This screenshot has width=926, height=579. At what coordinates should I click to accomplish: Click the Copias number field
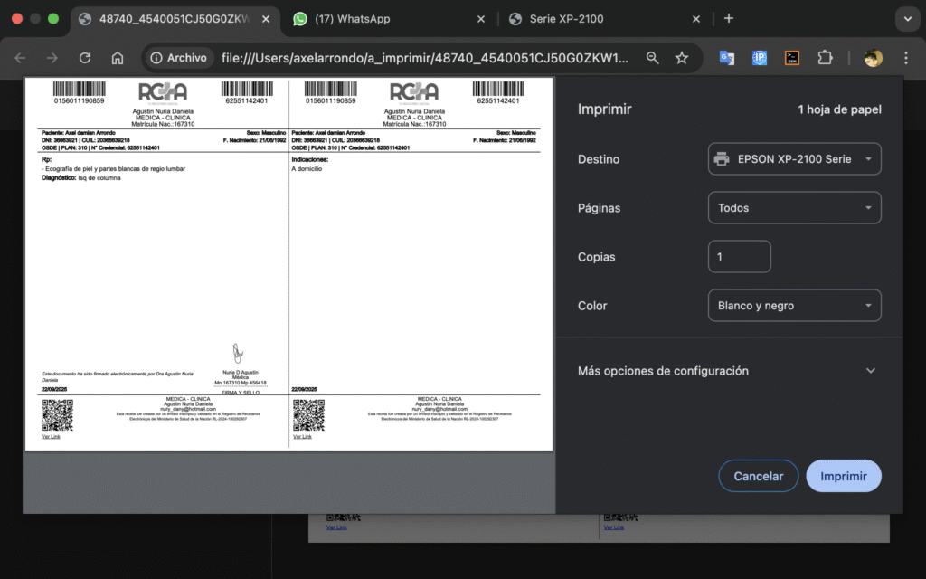tap(739, 257)
